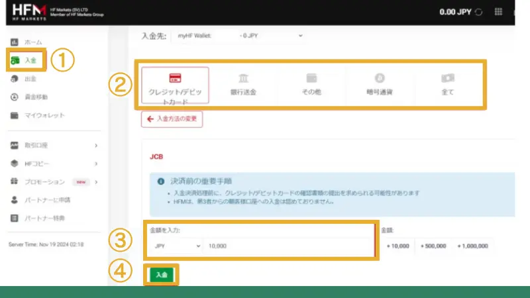Image resolution: width=530 pixels, height=298 pixels.
Task: Click the amount input field showing 10,000
Action: [288, 246]
